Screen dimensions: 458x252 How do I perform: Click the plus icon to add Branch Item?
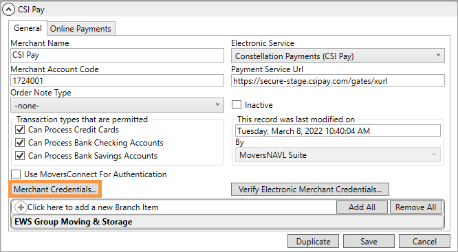pos(21,207)
